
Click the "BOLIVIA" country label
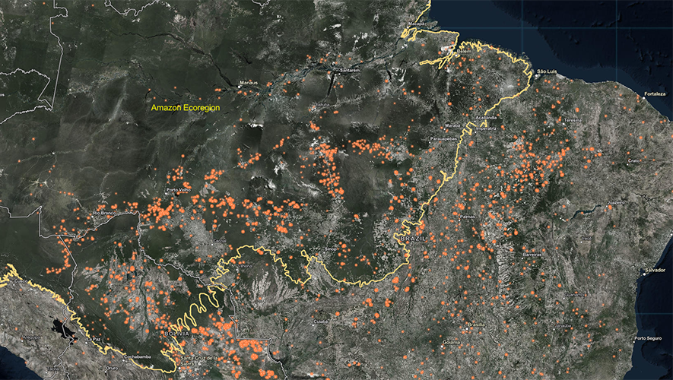pos(176,334)
